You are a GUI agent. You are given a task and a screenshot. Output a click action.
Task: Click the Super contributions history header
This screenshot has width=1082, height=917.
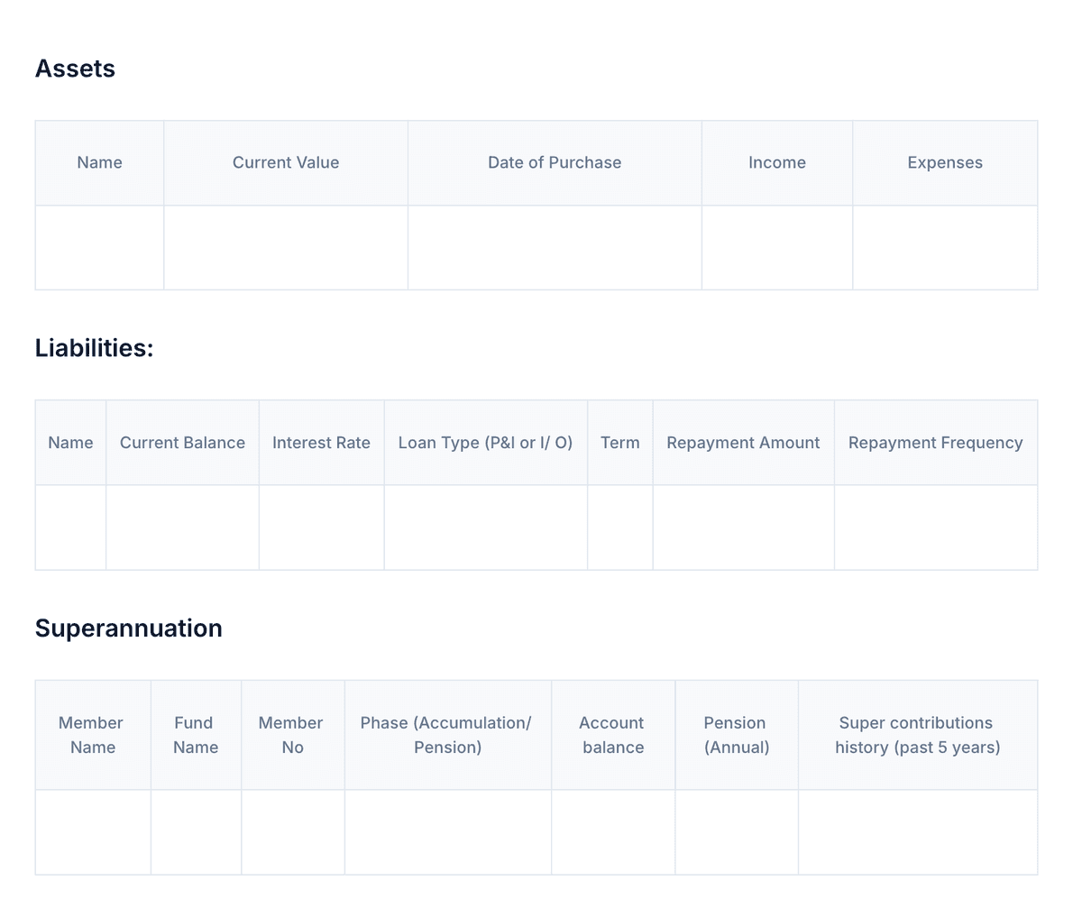[916, 735]
